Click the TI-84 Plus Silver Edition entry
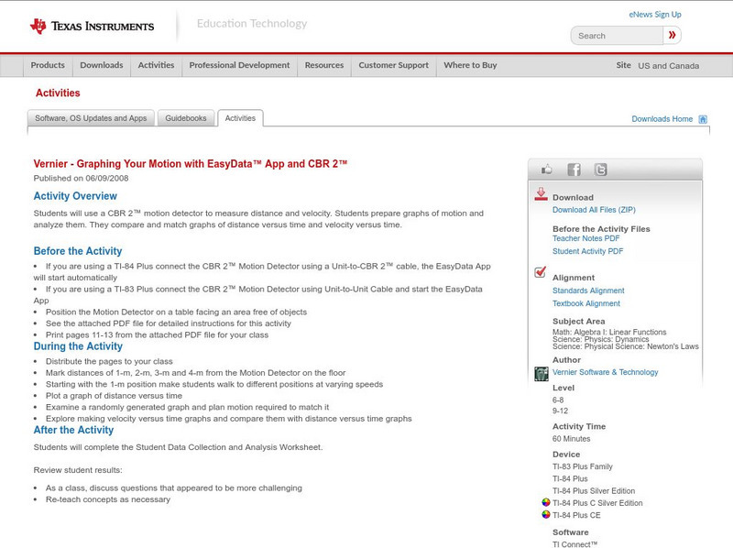 [594, 490]
